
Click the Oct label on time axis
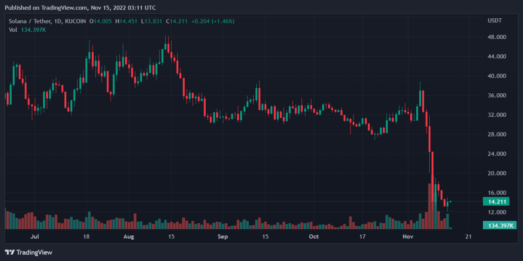[313, 237]
